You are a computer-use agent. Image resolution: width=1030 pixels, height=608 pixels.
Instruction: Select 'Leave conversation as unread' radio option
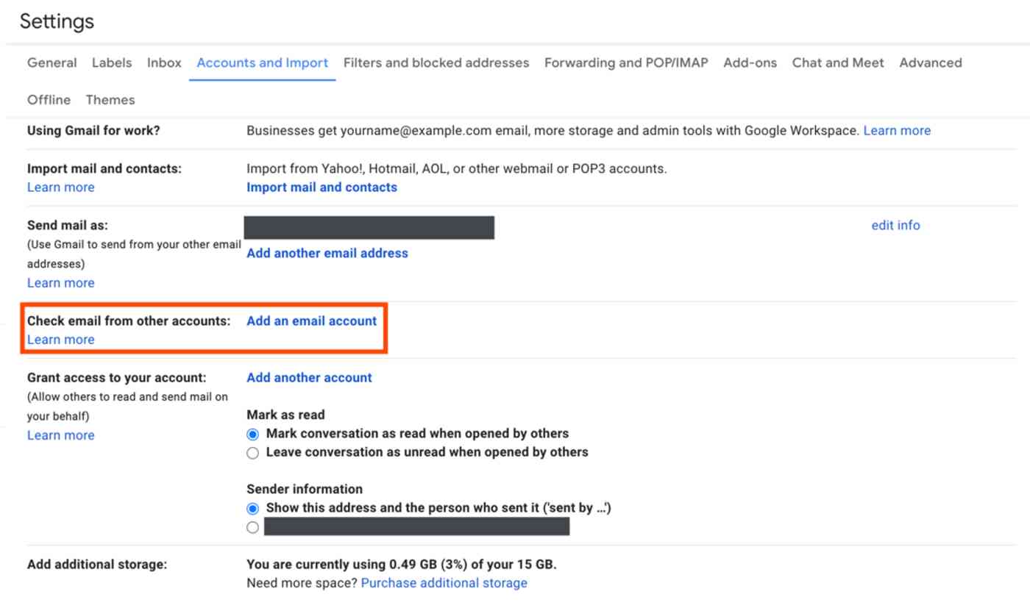[253, 453]
